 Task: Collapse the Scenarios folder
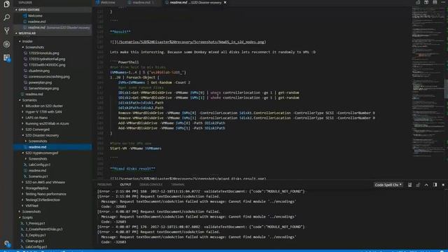point(29,100)
